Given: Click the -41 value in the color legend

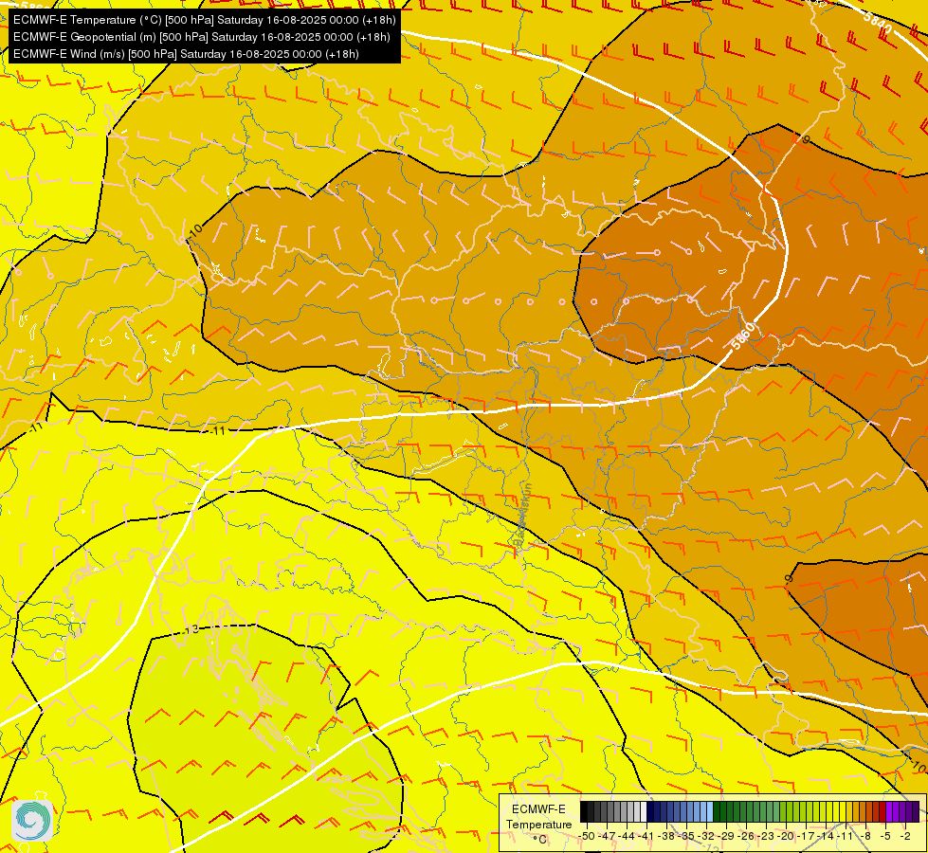Looking at the screenshot, I should pos(646,837).
